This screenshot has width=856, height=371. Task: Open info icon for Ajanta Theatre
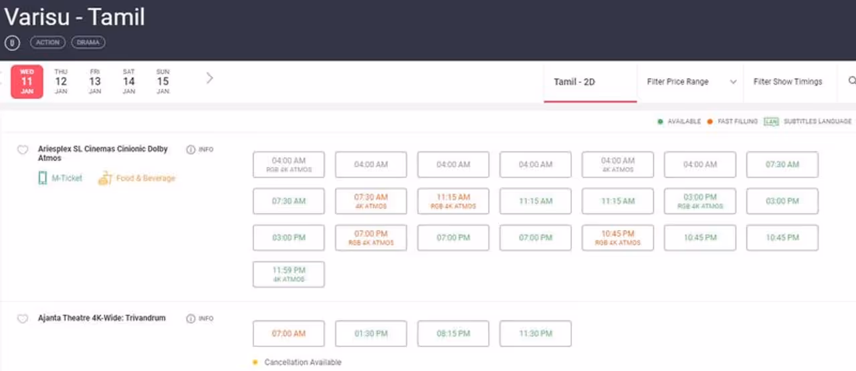pos(191,319)
